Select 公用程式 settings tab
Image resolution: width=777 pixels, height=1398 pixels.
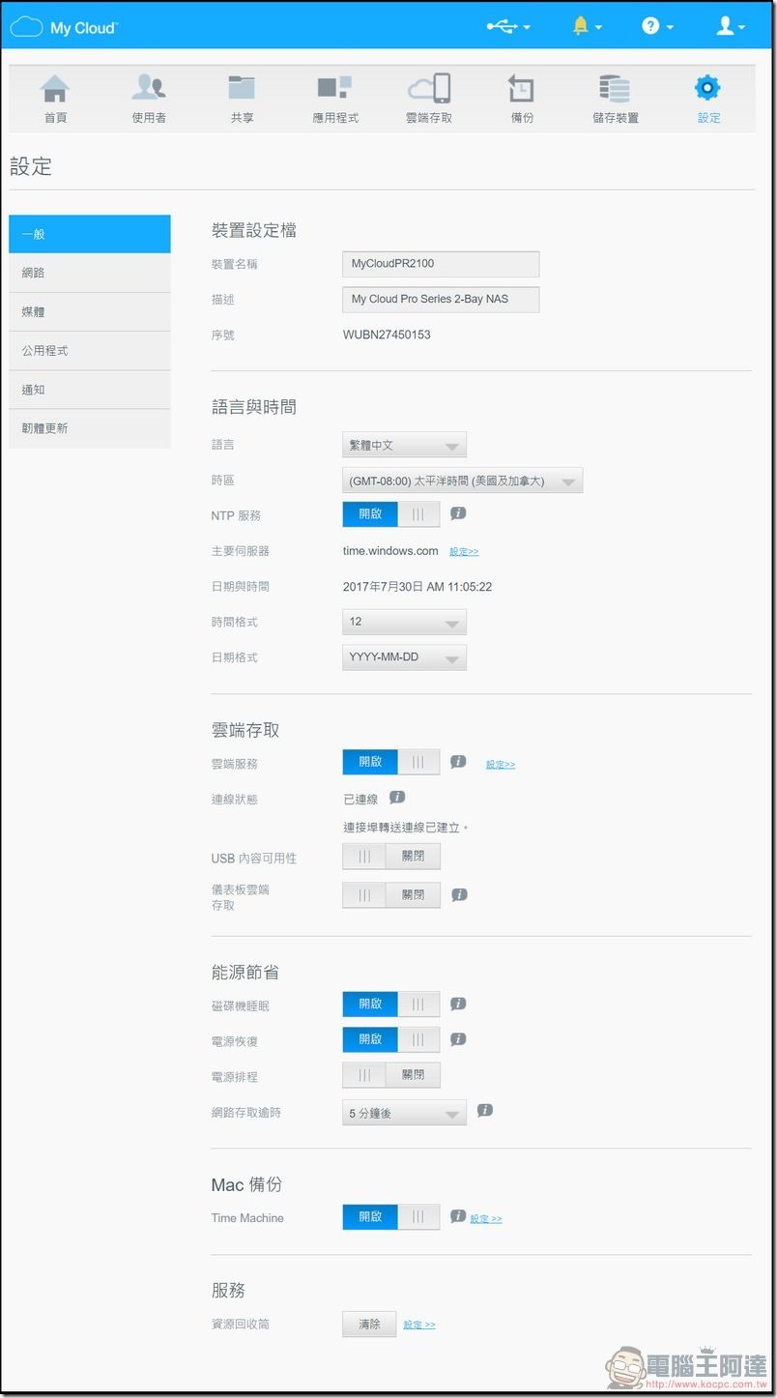tap(90, 351)
